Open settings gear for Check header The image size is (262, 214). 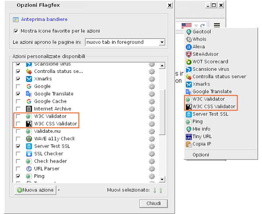point(152,161)
